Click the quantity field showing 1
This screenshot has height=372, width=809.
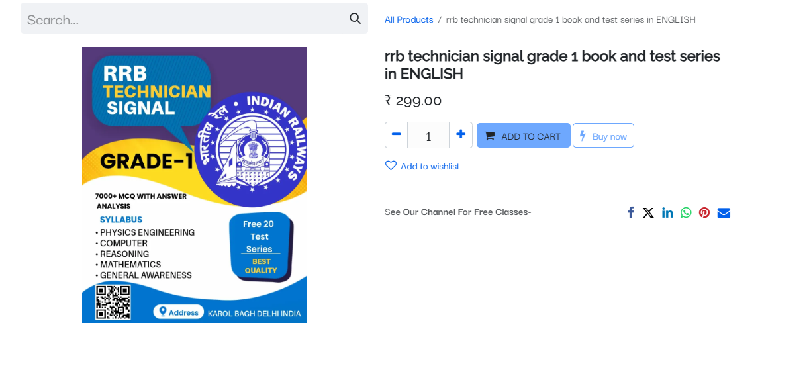(428, 135)
